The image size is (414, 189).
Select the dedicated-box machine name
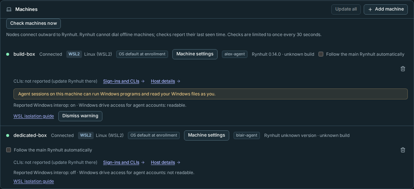click(30, 135)
